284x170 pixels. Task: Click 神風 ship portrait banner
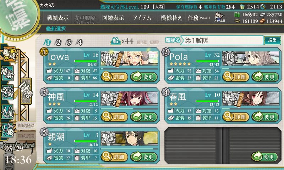tap(129, 98)
